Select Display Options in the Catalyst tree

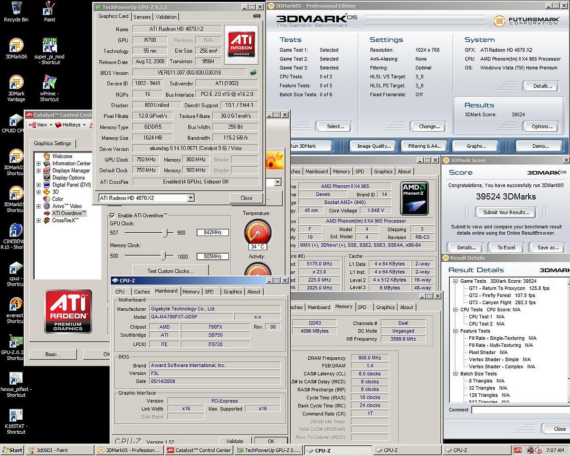pyautogui.click(x=68, y=178)
